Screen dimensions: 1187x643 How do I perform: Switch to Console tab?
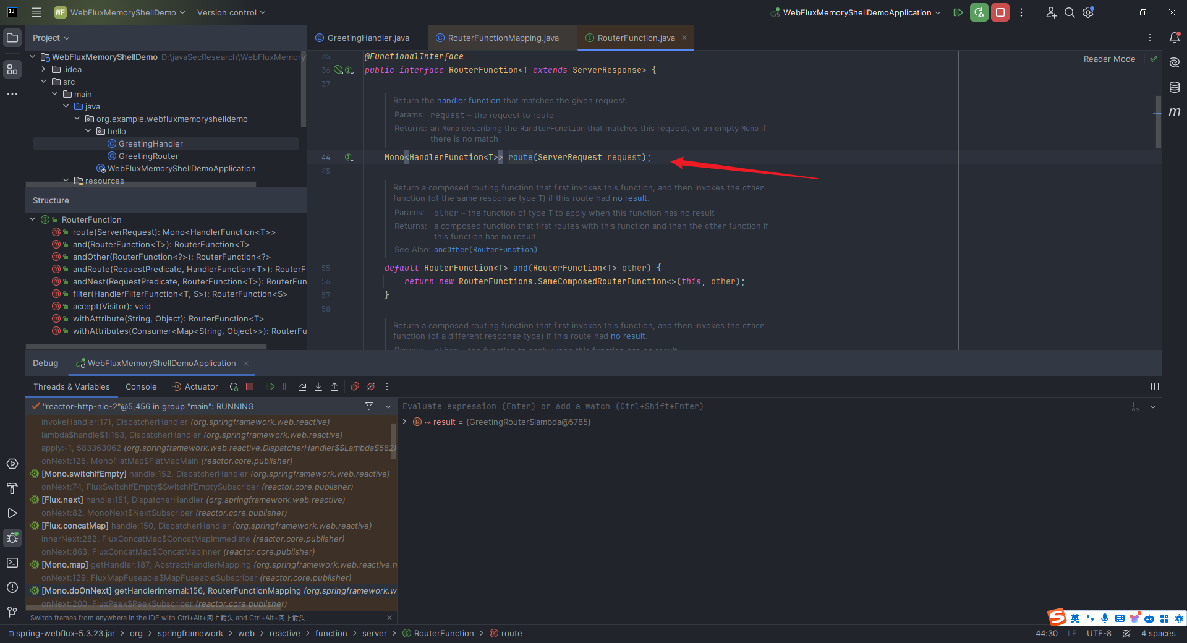(x=141, y=387)
